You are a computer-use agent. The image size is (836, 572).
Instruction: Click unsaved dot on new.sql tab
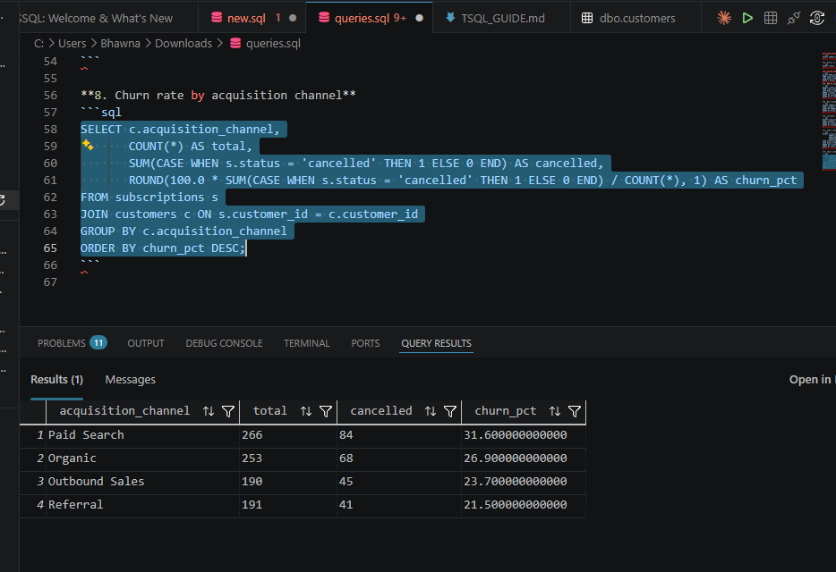(x=293, y=18)
